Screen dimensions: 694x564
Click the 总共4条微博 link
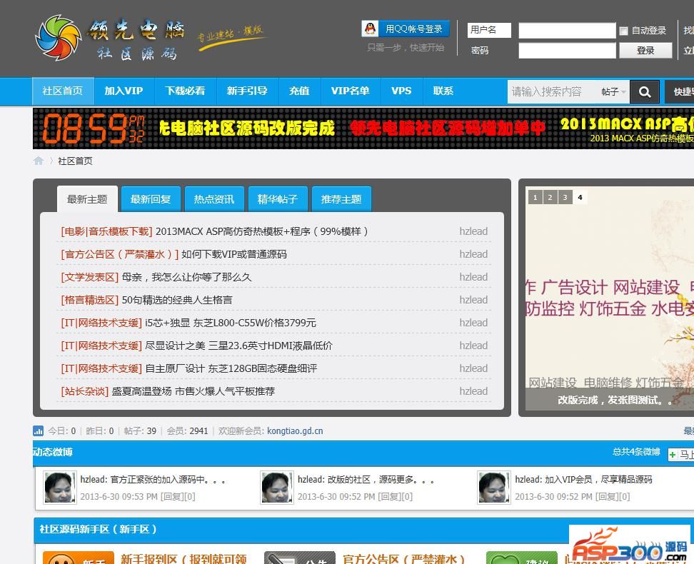[636, 452]
